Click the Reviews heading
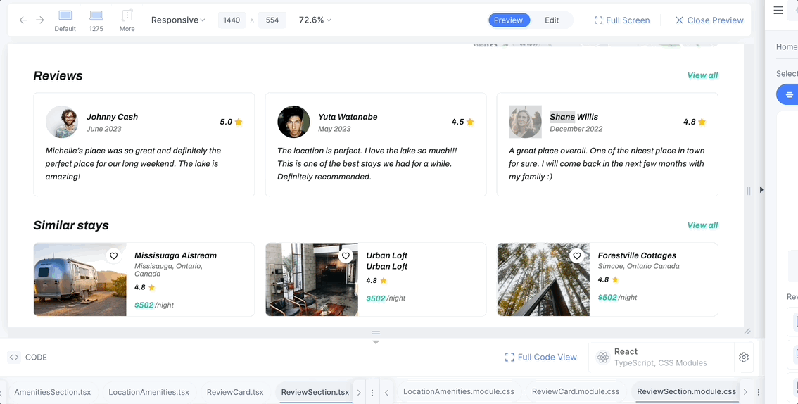Image resolution: width=798 pixels, height=404 pixels. pos(58,76)
